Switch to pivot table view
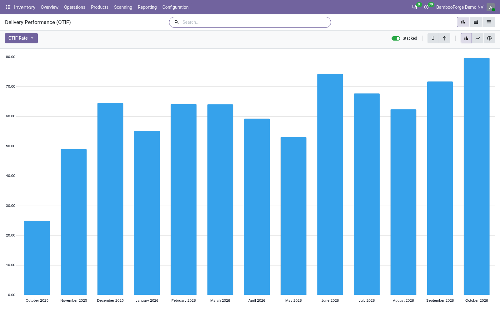The height and width of the screenshot is (312, 500). 476,22
